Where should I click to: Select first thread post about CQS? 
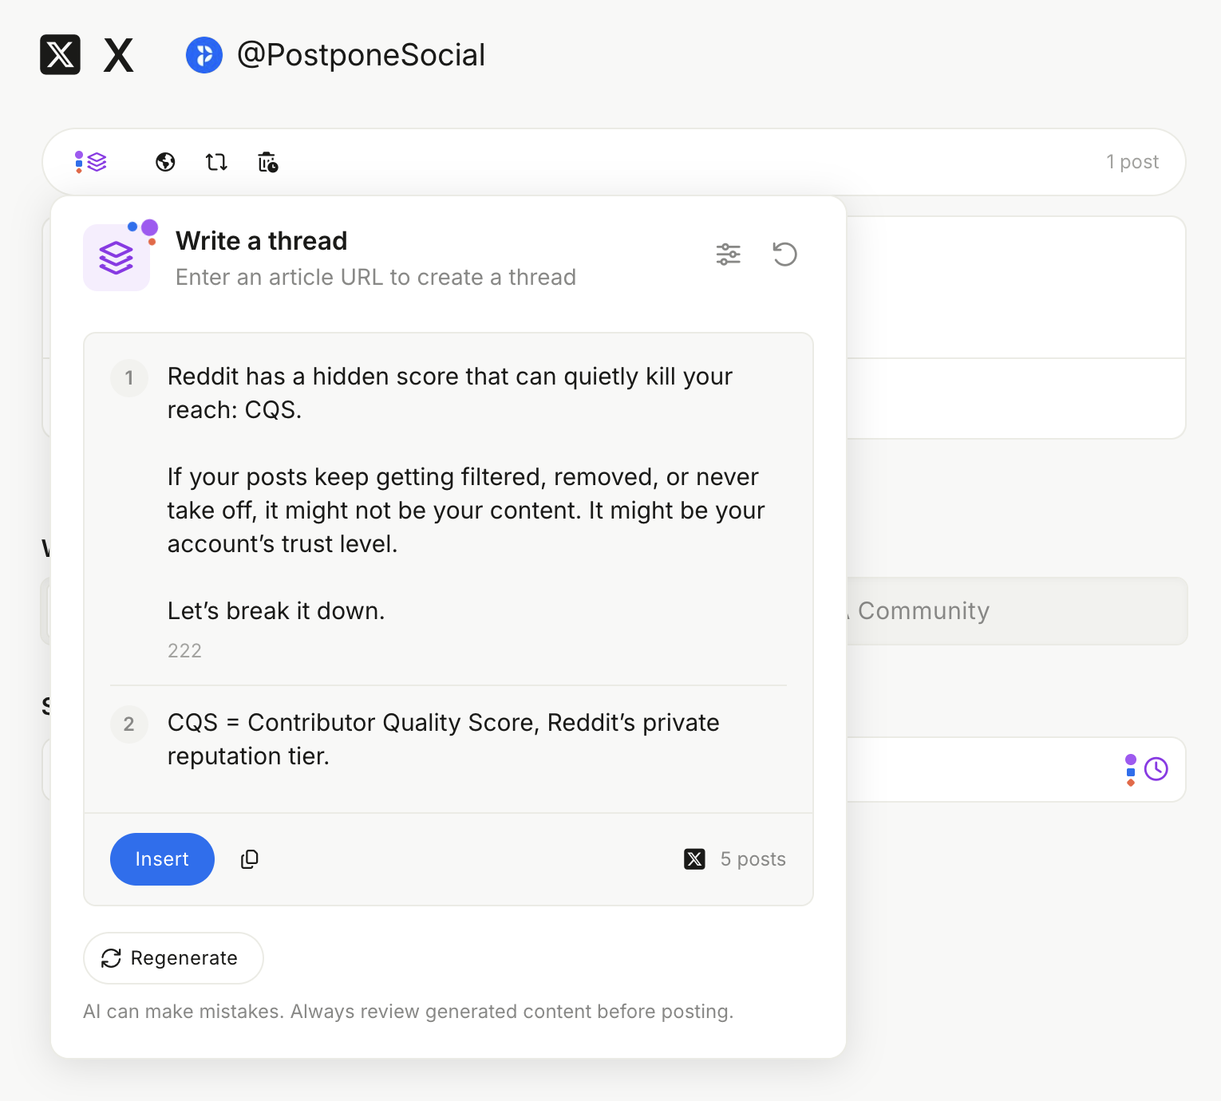click(x=449, y=493)
